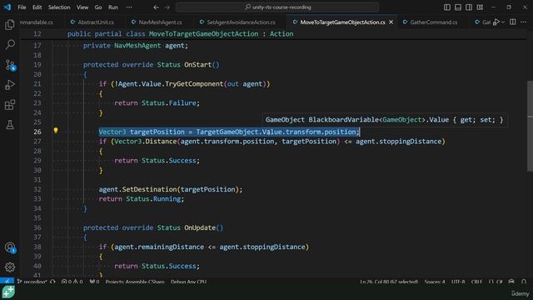This screenshot has width=533, height=300.
Task: Click the VS Code logo icon
Action: tap(7, 7)
